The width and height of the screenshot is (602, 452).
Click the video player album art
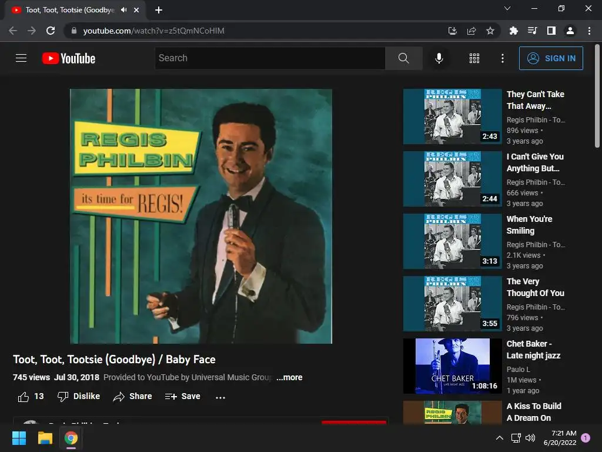click(201, 216)
